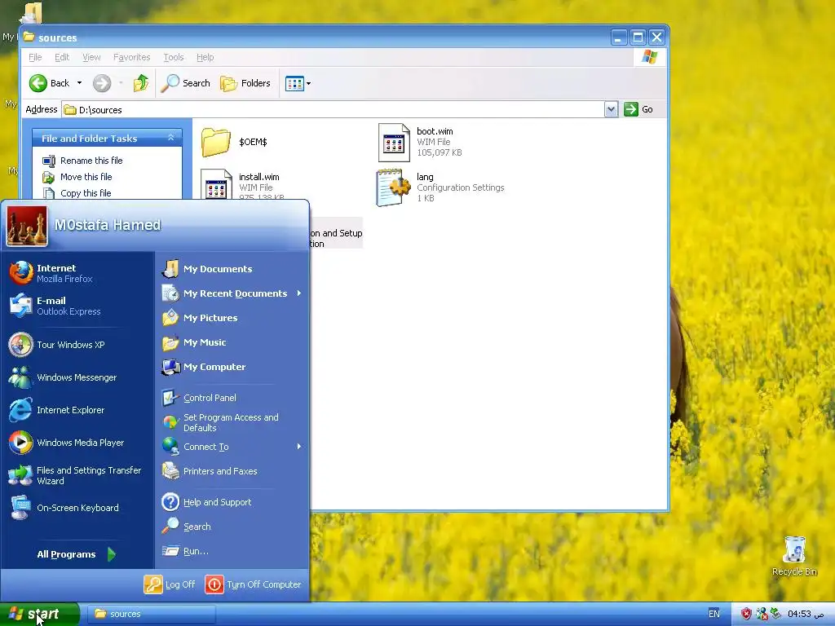Viewport: 835px width, 626px height.
Task: Select the $OEM$ folder
Action: pyautogui.click(x=234, y=142)
